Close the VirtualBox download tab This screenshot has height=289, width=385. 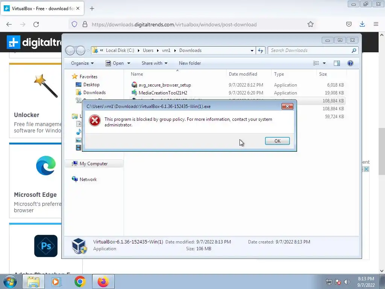78,8
